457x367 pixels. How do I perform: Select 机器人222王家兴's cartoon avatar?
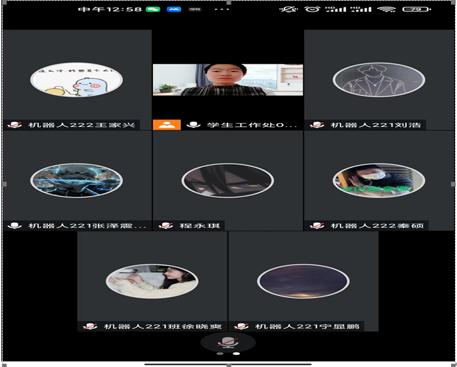(76, 80)
